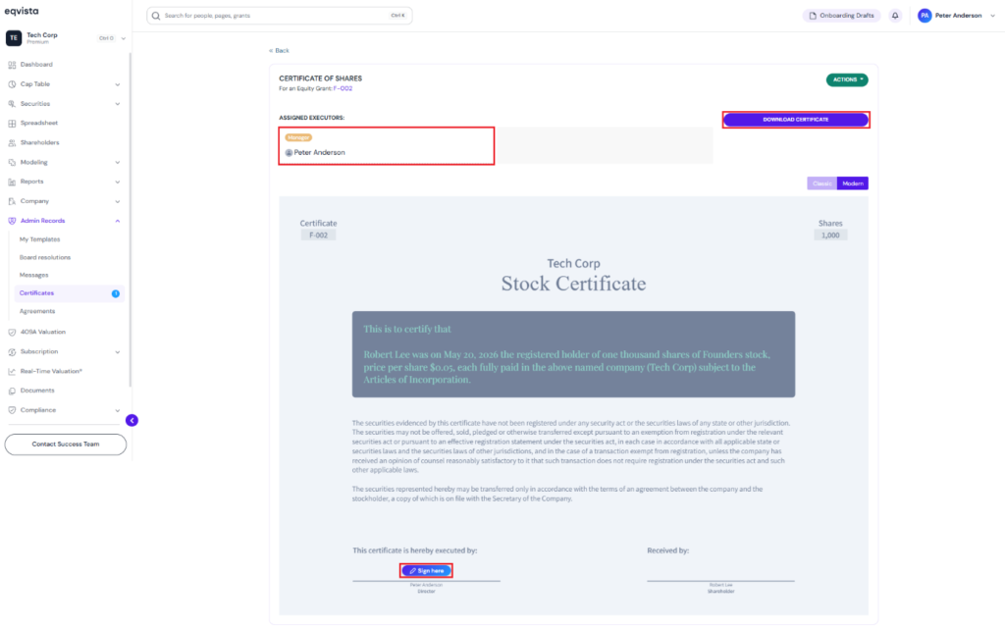Click the Dashboard sidebar icon

[x=12, y=65]
